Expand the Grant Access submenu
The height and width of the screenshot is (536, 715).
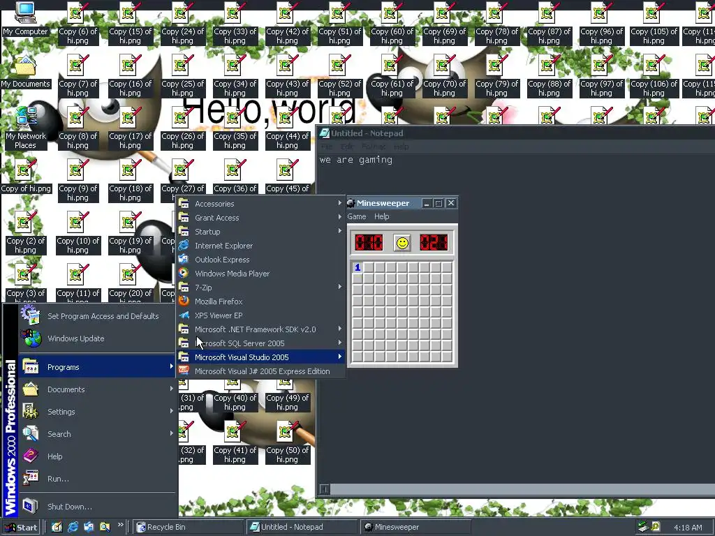(260, 218)
